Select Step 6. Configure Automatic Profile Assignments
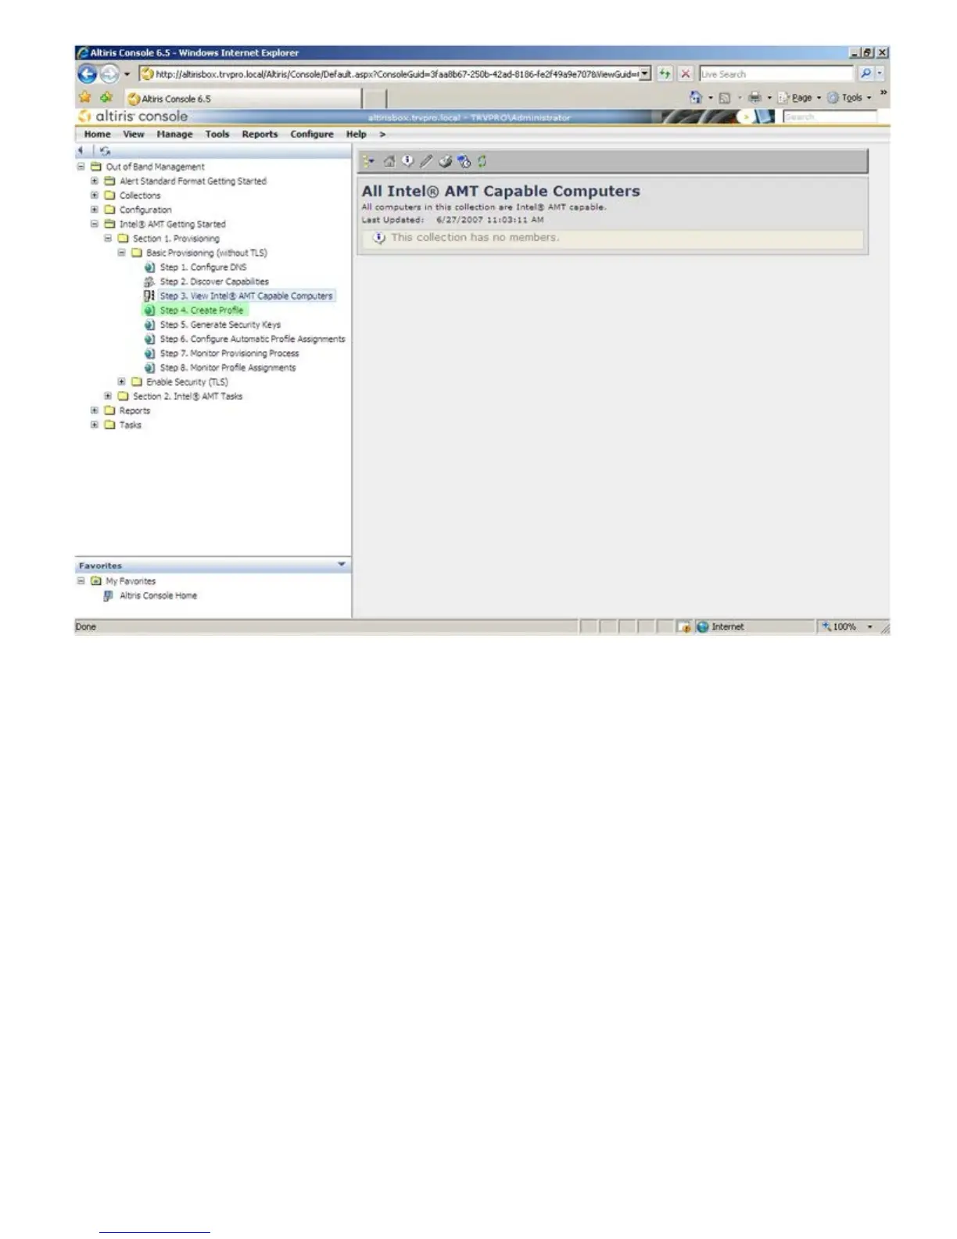The width and height of the screenshot is (957, 1239). pos(253,339)
